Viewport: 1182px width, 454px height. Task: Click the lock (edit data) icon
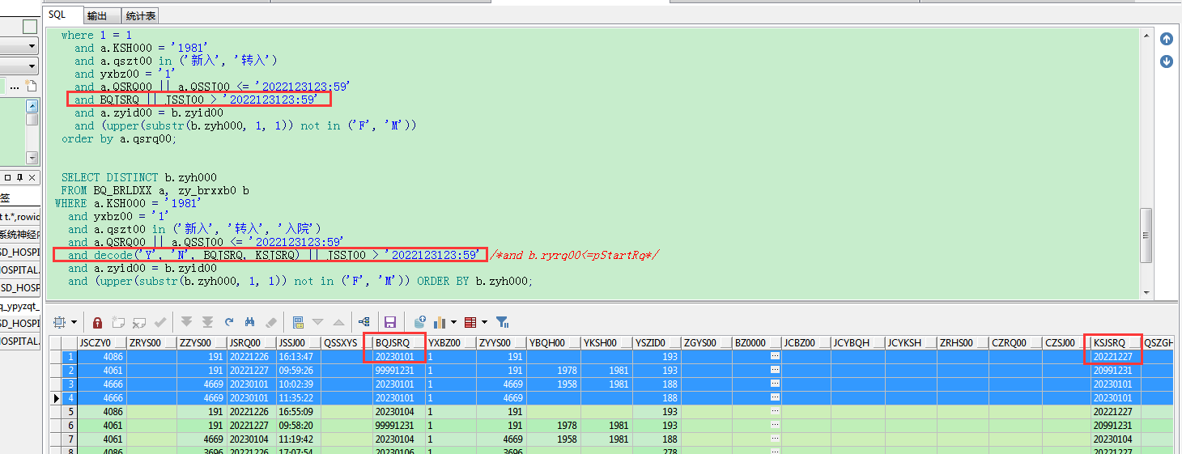coord(98,321)
